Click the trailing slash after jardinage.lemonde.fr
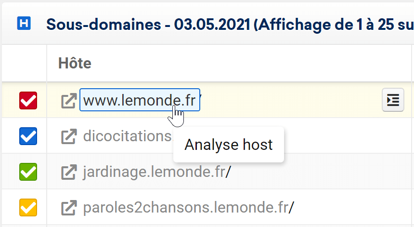 228,172
